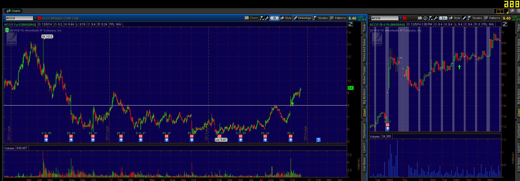Viewport: 520px width, 181px height.
Task: Click the green arrow drawing on right chart
Action: [459, 67]
